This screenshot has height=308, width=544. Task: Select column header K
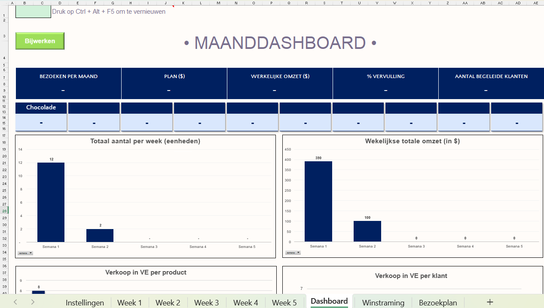click(x=183, y=3)
